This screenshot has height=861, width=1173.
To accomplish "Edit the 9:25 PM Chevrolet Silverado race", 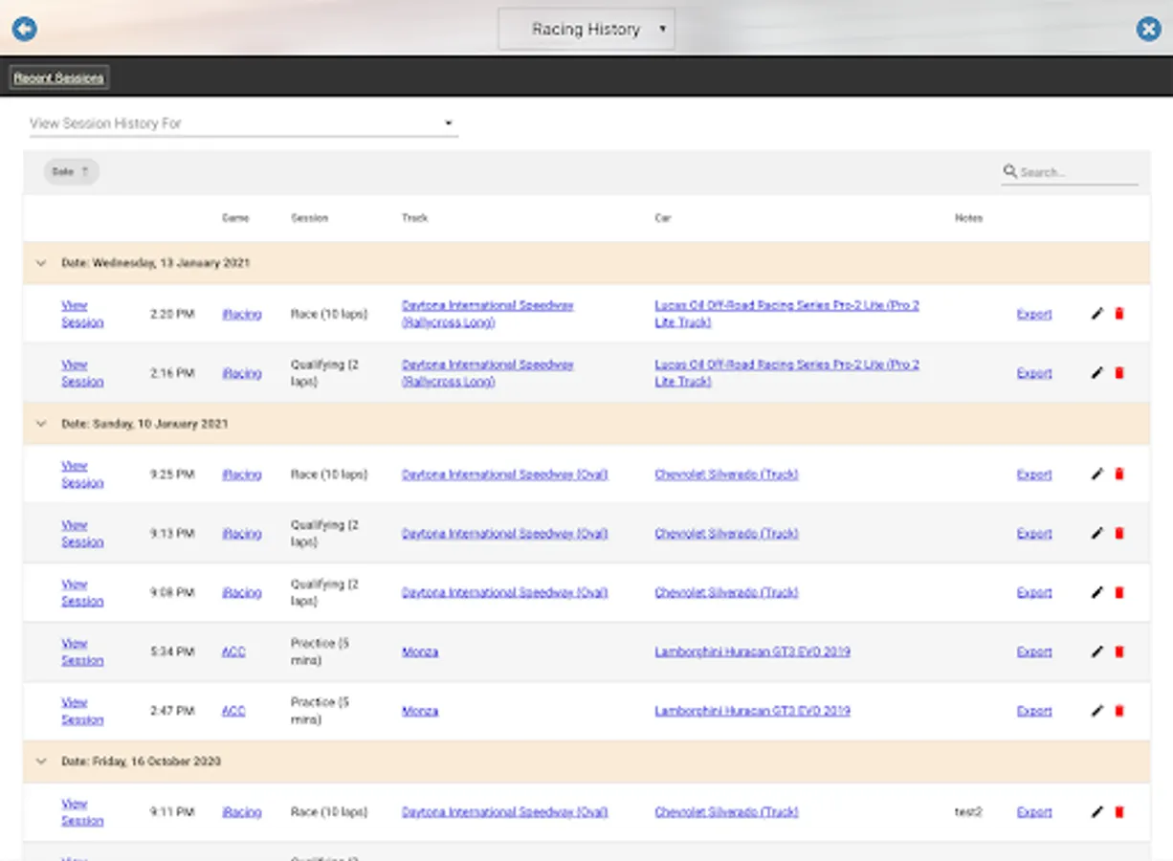I will [1096, 475].
